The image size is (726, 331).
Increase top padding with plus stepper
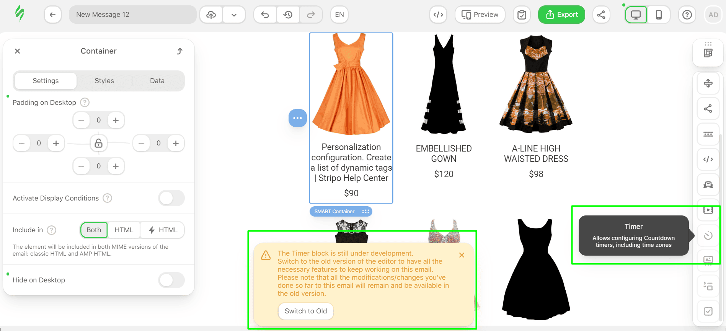point(116,120)
